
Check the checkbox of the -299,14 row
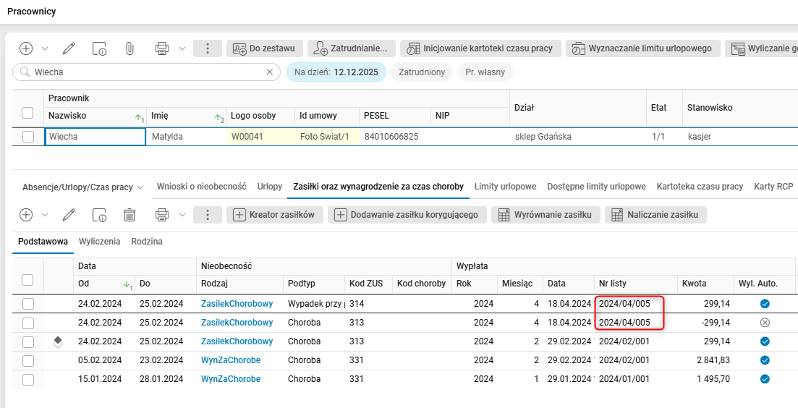(28, 323)
